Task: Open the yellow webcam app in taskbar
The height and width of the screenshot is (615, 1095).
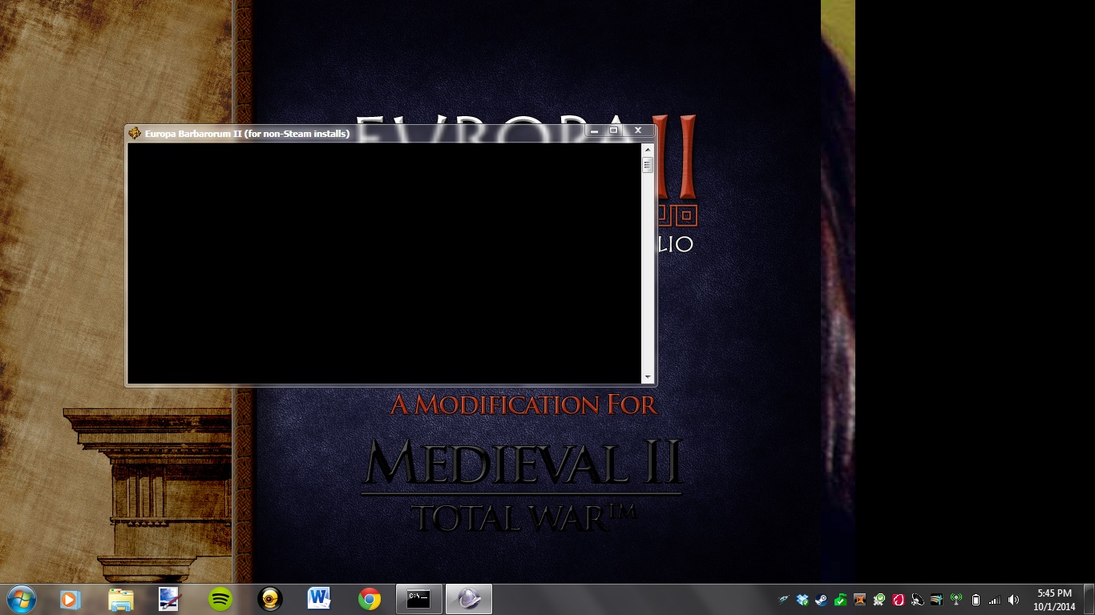Action: coord(270,599)
